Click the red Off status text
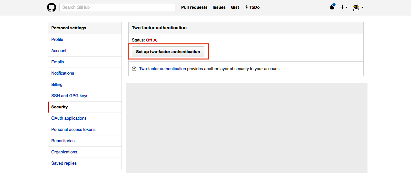411x173 pixels. 149,40
